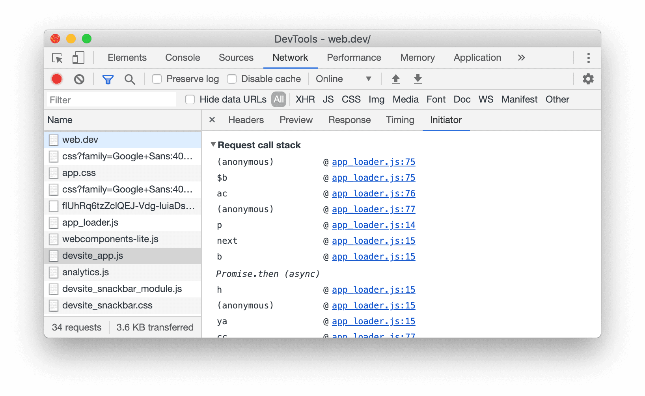Image resolution: width=645 pixels, height=396 pixels.
Task: Clear the network requests list
Action: [x=79, y=78]
